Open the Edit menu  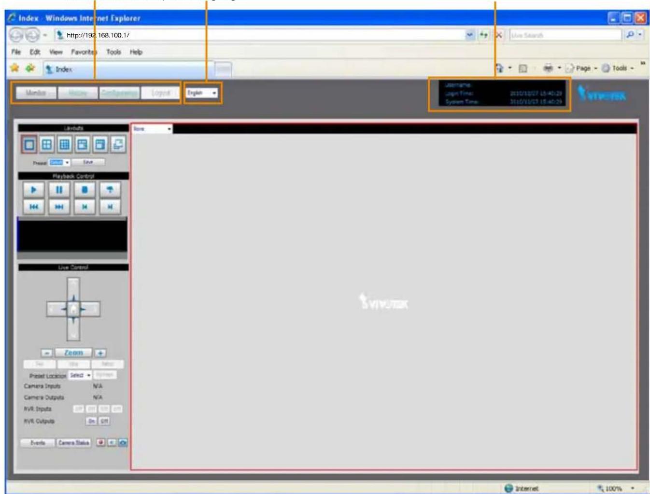[35, 52]
